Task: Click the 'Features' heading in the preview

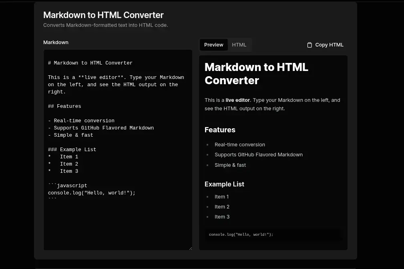Action: (220, 129)
